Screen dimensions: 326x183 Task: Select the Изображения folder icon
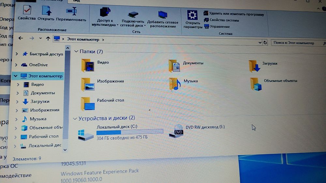click(x=88, y=85)
